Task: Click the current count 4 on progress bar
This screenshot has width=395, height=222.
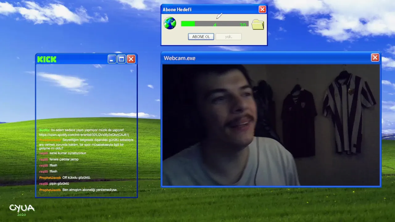Action: coord(215,25)
